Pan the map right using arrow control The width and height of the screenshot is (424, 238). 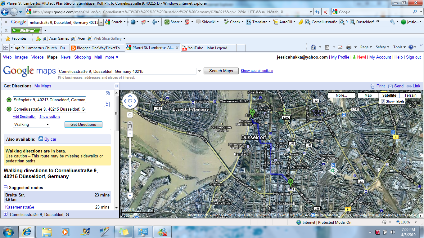tap(135, 101)
